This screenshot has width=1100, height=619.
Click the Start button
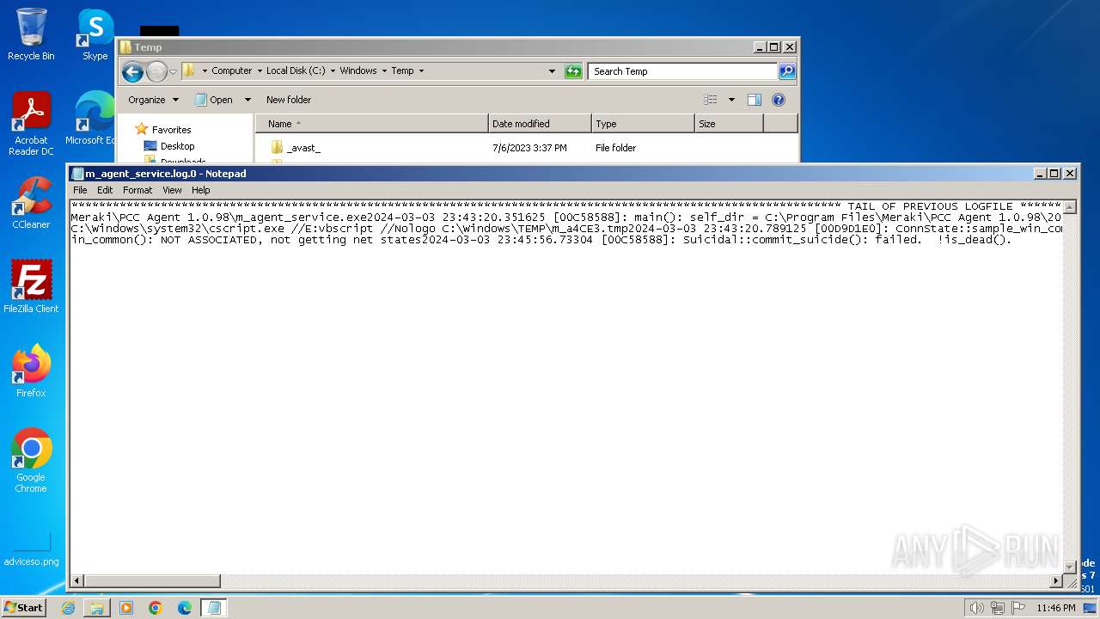(x=23, y=608)
